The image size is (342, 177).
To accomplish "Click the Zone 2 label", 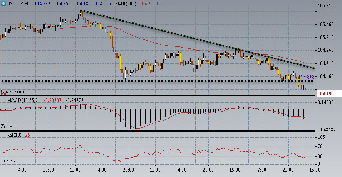I will point(8,161).
